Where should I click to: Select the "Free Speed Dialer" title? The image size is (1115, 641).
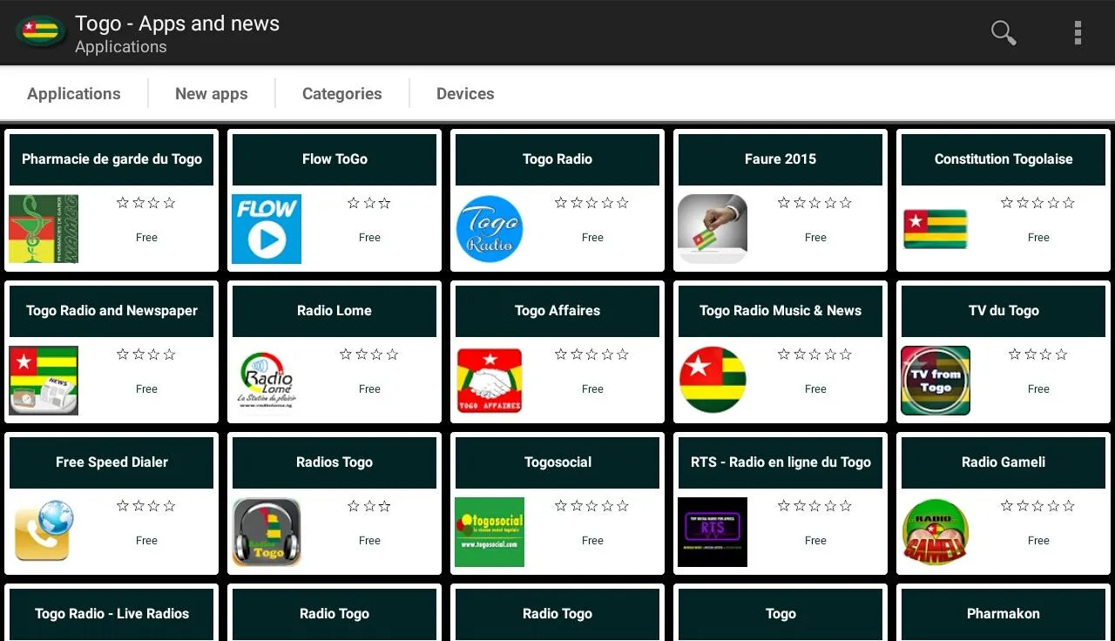click(x=111, y=462)
